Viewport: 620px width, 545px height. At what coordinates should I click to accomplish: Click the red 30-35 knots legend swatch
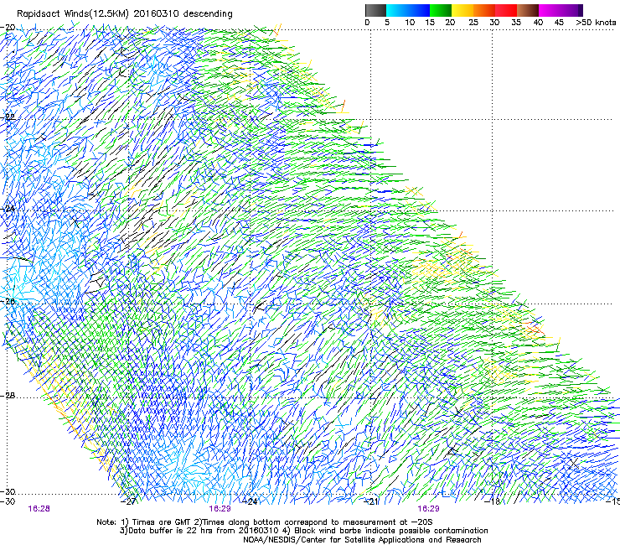506,10
